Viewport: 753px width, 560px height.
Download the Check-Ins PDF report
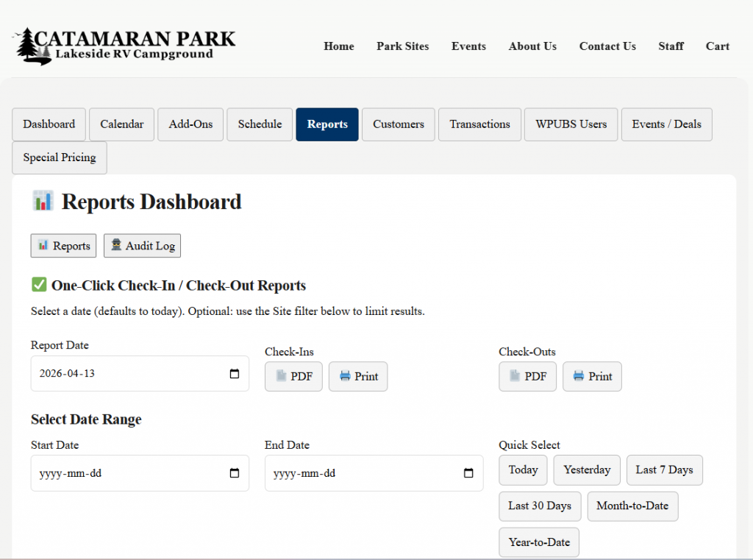293,377
